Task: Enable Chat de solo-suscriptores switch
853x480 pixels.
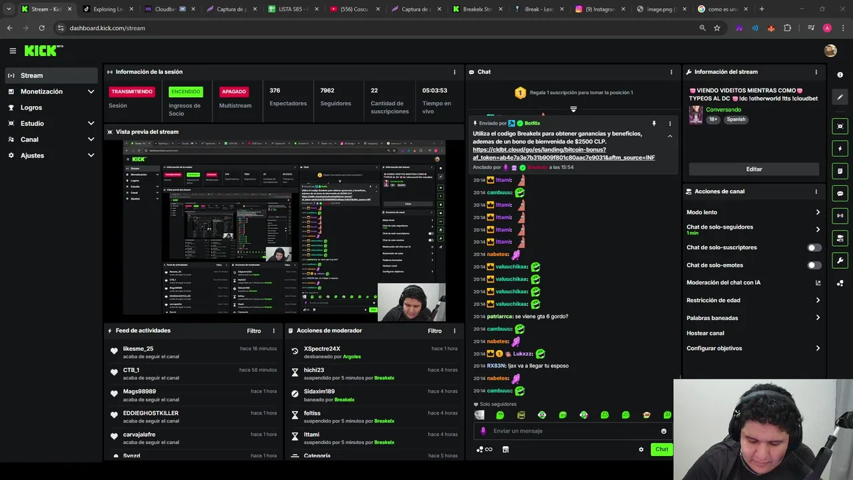Action: tap(814, 247)
